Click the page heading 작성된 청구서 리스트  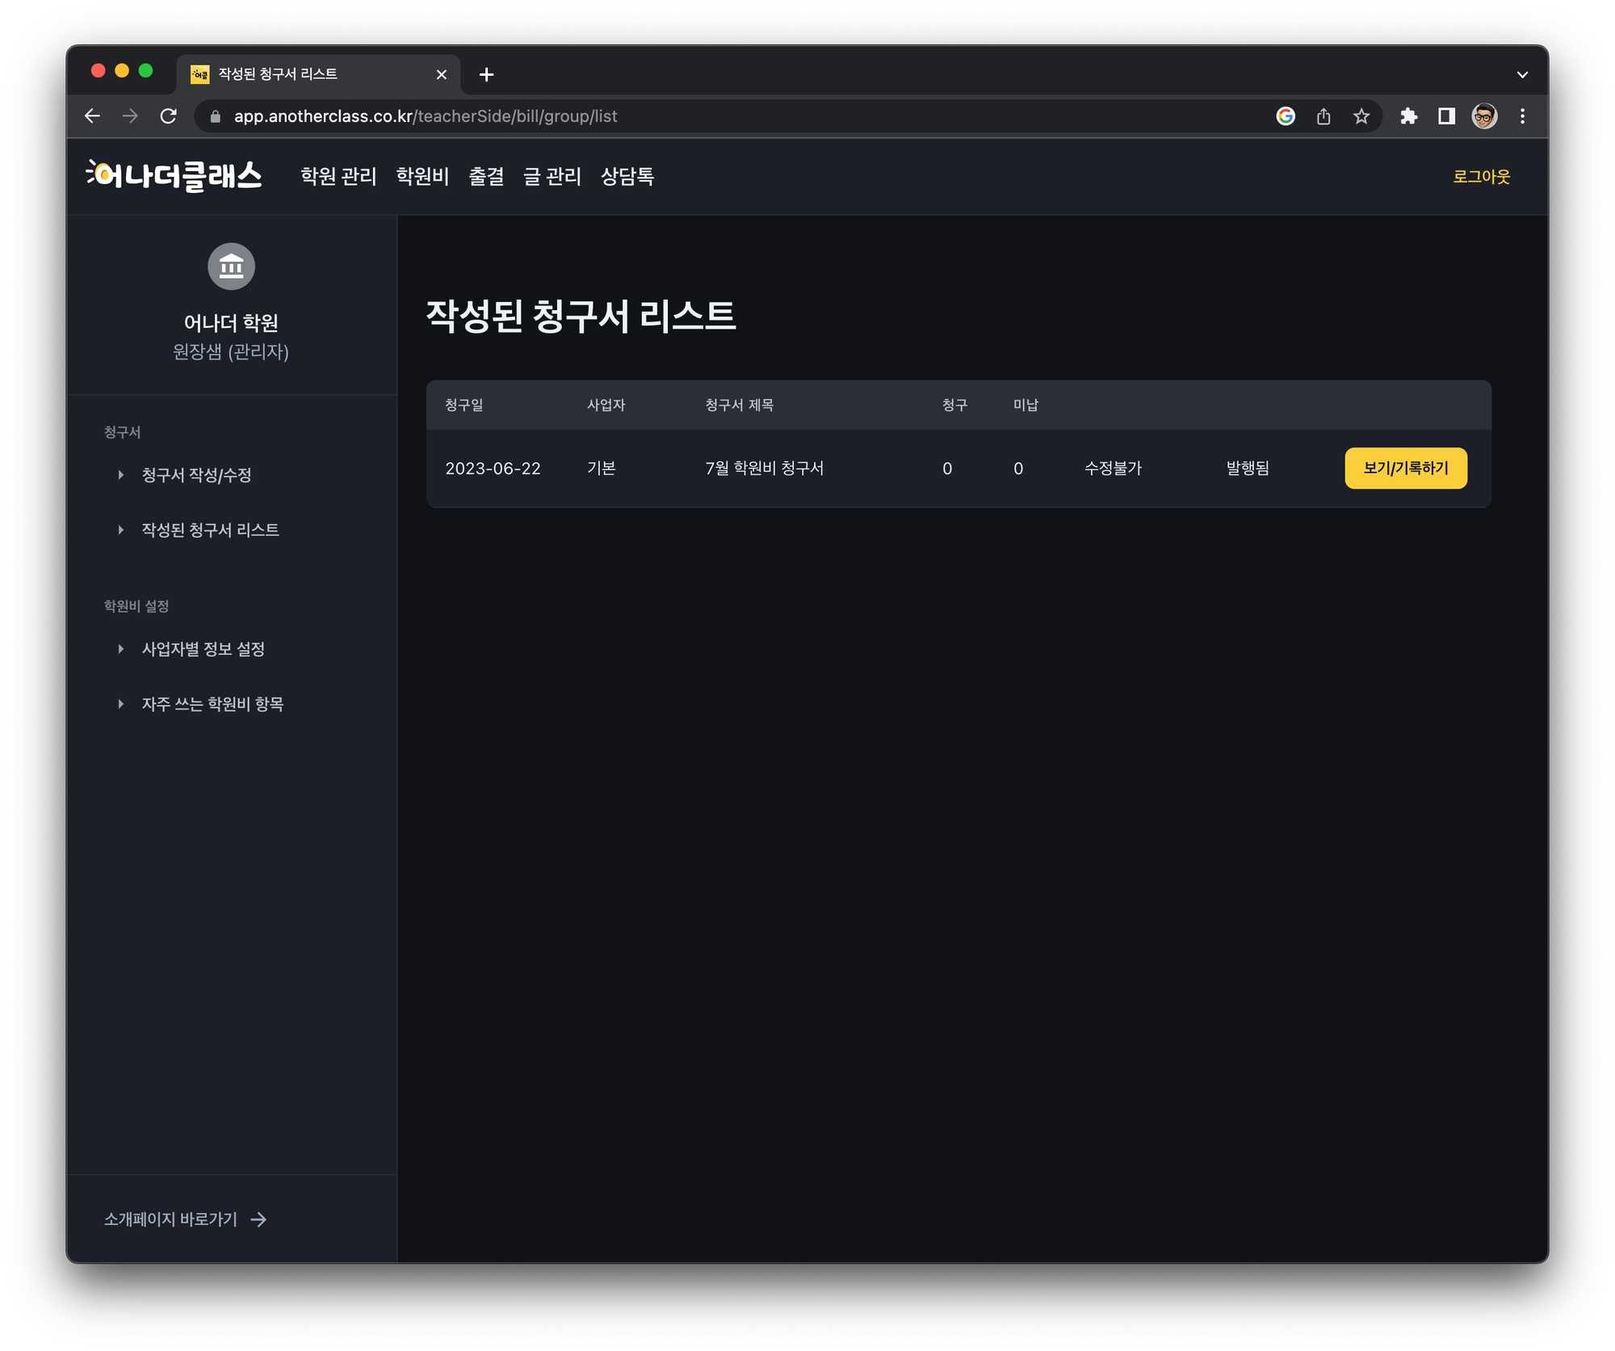(x=581, y=315)
